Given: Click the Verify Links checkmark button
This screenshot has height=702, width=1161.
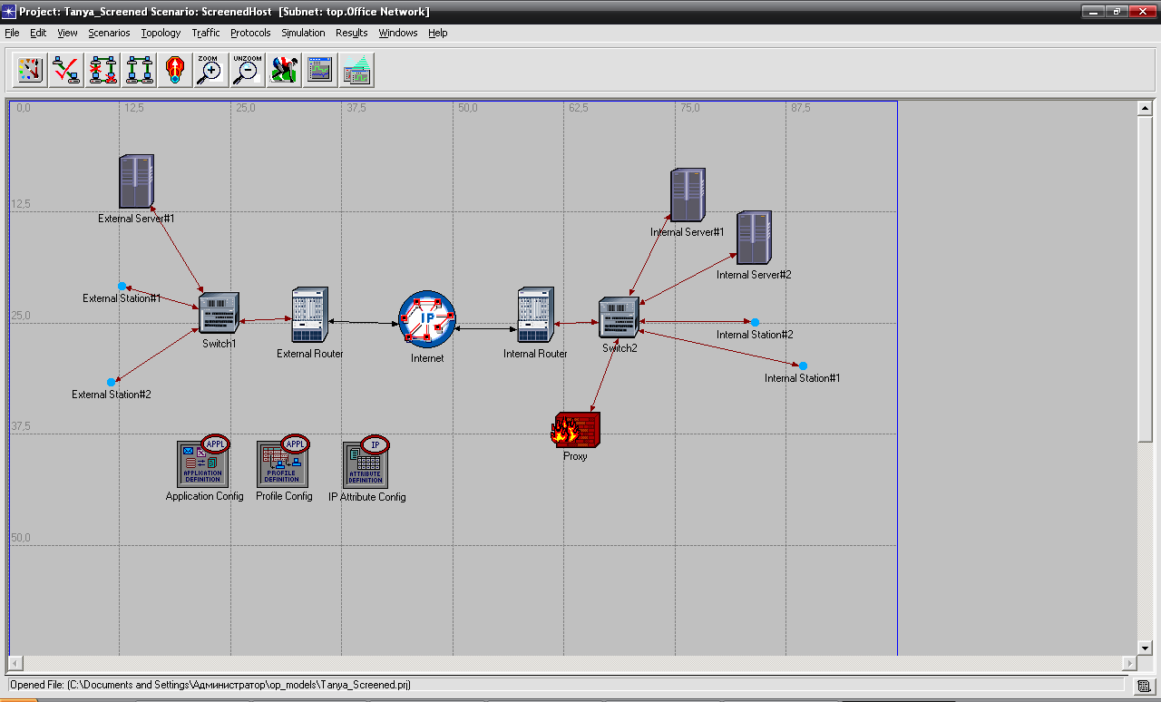Looking at the screenshot, I should coord(67,70).
